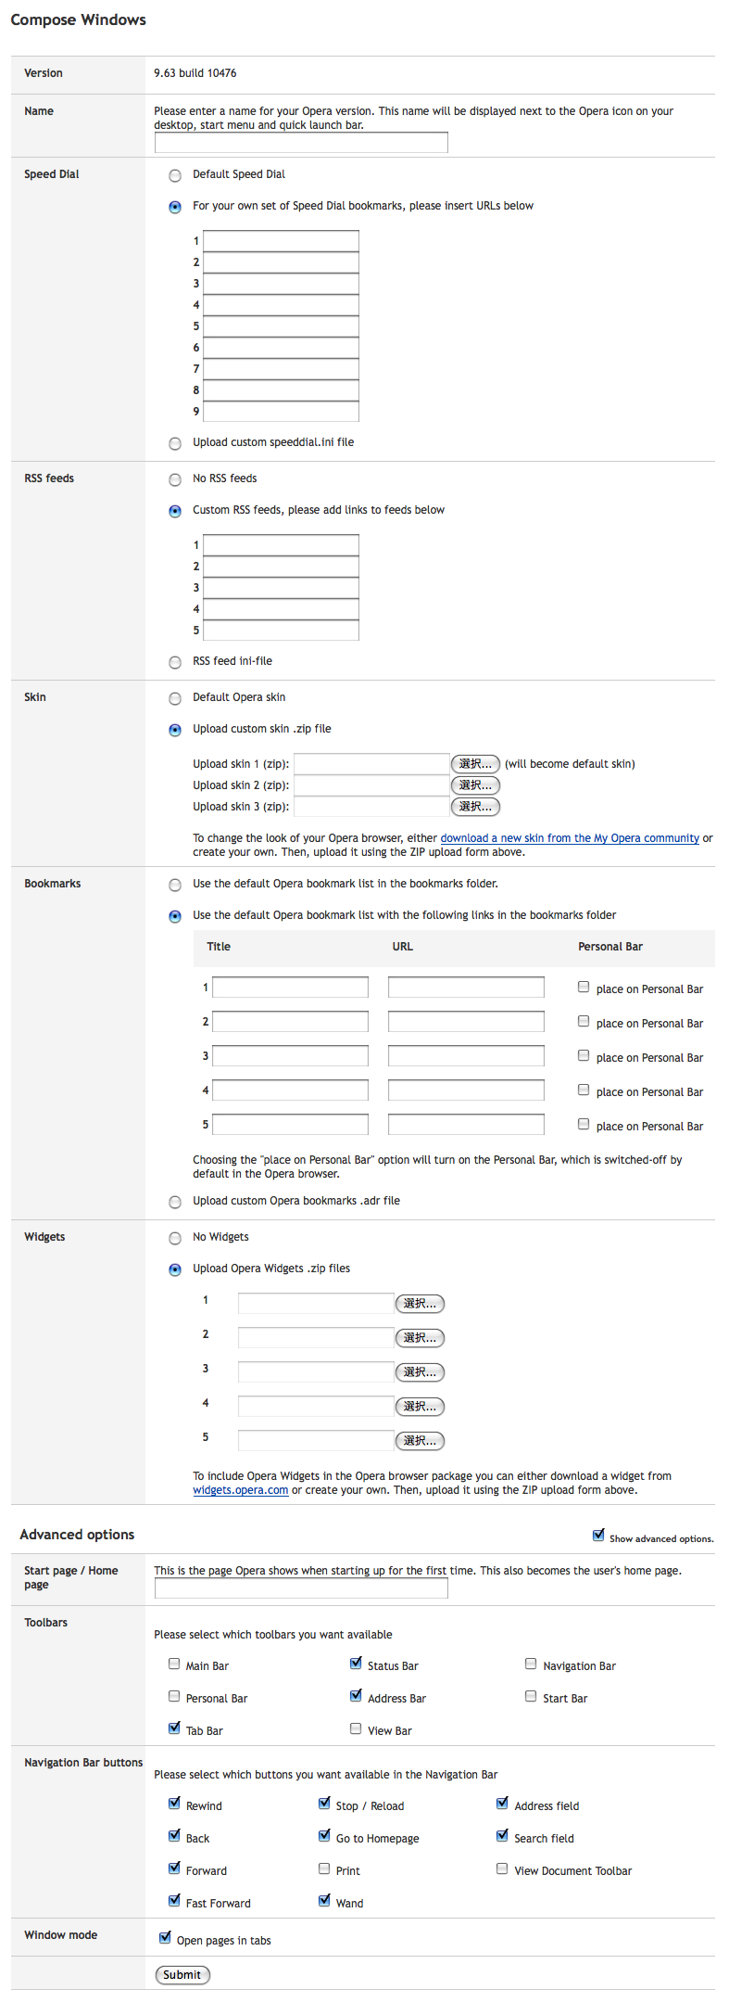729x2002 pixels.
Task: Click bookmark 1 URL field
Action: tap(466, 988)
